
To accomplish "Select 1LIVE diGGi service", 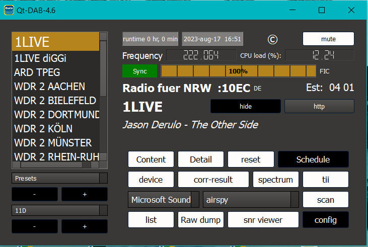I will pos(55,58).
